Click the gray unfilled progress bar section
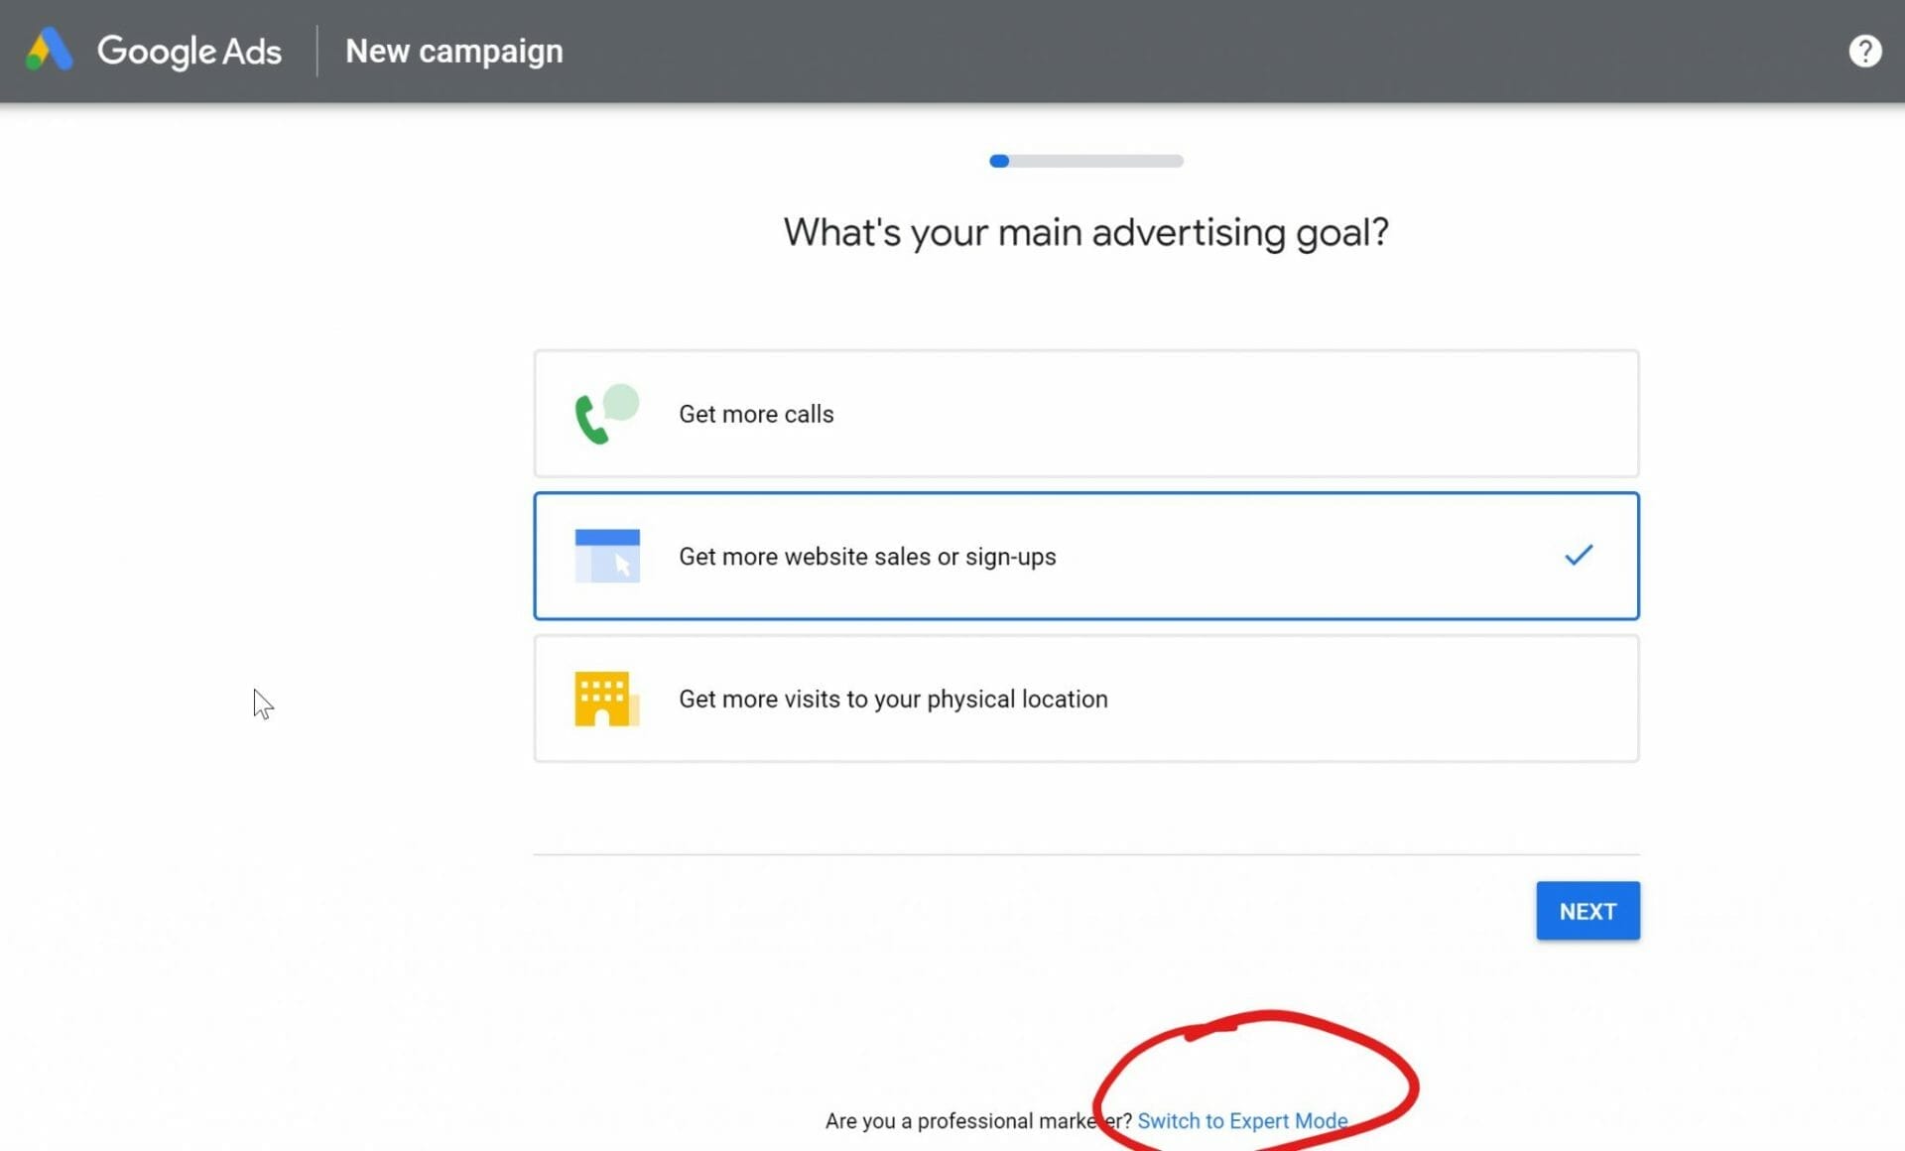This screenshot has width=1905, height=1151. [x=1096, y=161]
